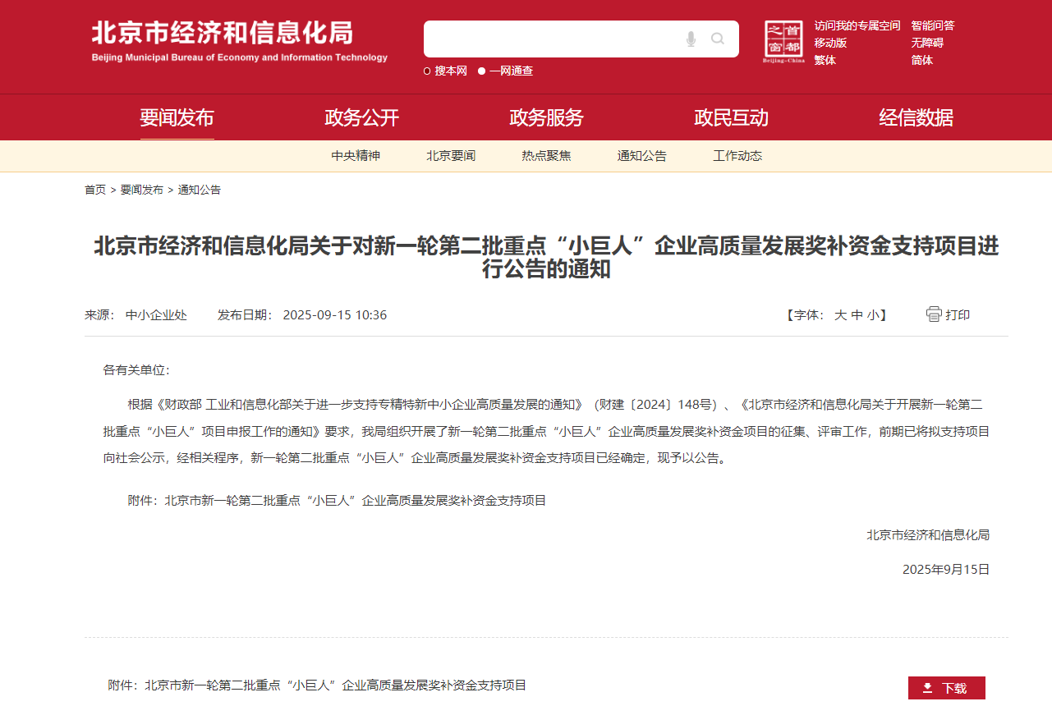Select the 一网通查 radio option
The image size is (1052, 706).
pyautogui.click(x=482, y=71)
